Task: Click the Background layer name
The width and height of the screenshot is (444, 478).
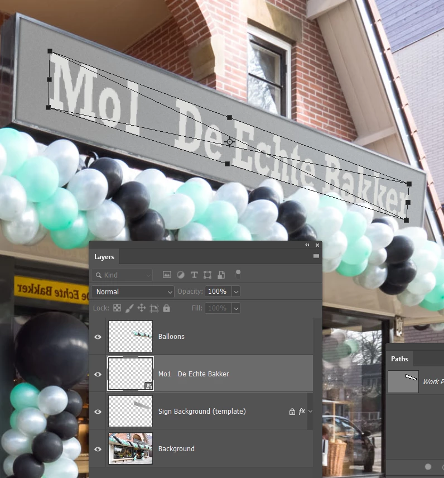Action: (176, 449)
